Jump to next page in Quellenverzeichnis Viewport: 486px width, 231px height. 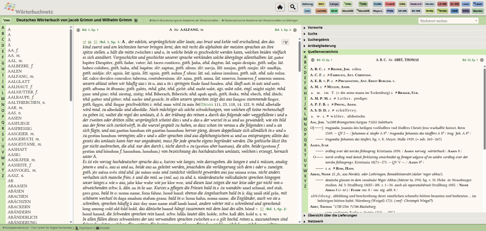[x=481, y=60]
